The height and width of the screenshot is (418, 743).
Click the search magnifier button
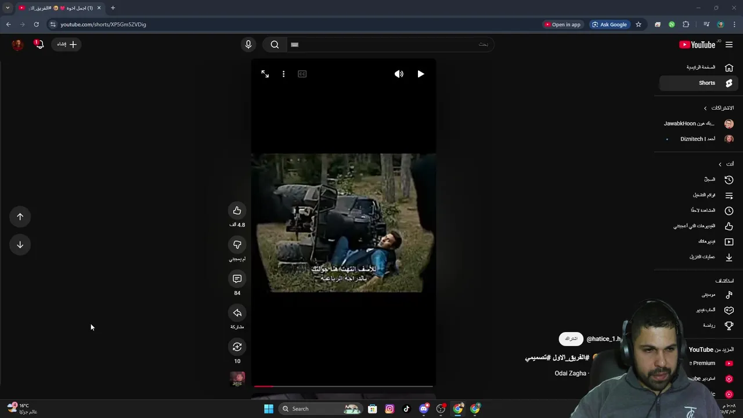[275, 44]
